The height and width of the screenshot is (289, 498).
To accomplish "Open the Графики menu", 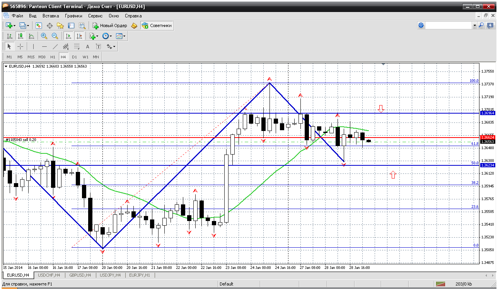I will [x=73, y=16].
